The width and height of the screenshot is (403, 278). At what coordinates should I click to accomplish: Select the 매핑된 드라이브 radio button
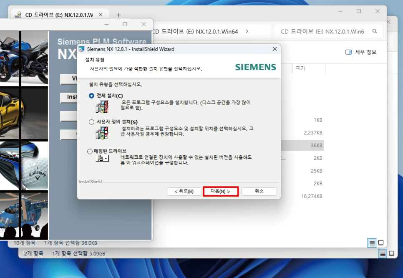(90, 151)
